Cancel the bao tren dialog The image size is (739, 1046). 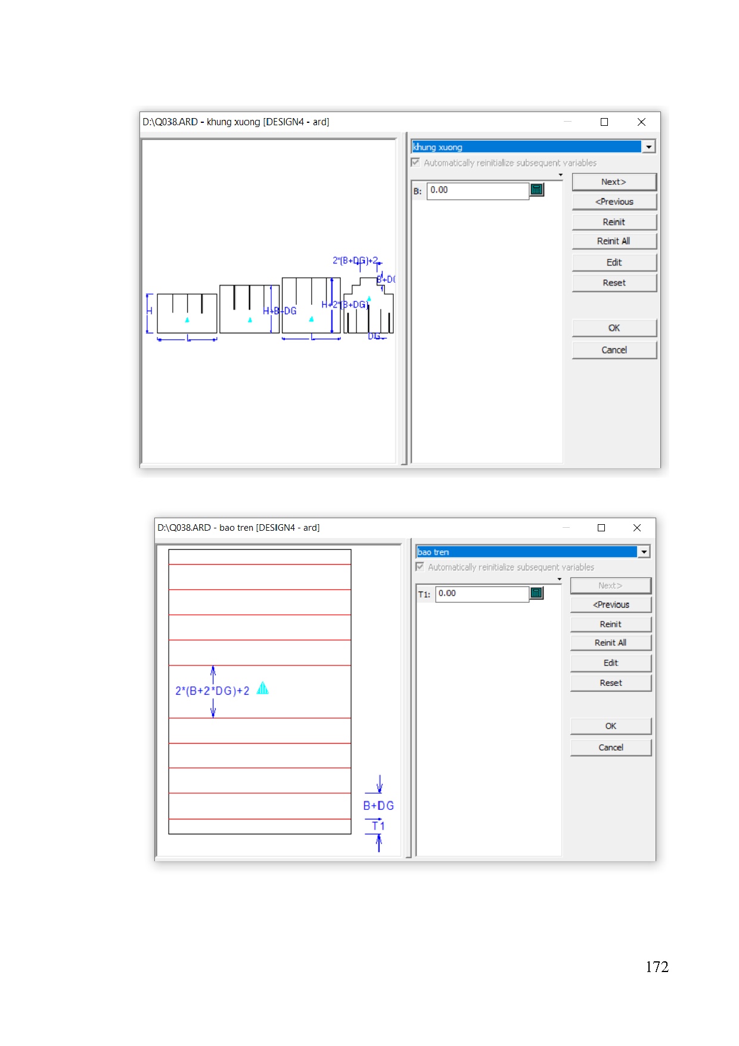[610, 747]
